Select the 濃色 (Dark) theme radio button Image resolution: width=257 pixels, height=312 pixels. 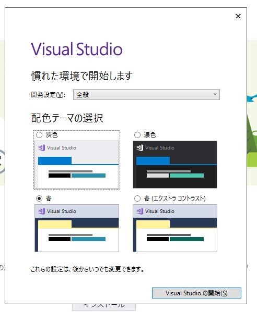tap(137, 135)
